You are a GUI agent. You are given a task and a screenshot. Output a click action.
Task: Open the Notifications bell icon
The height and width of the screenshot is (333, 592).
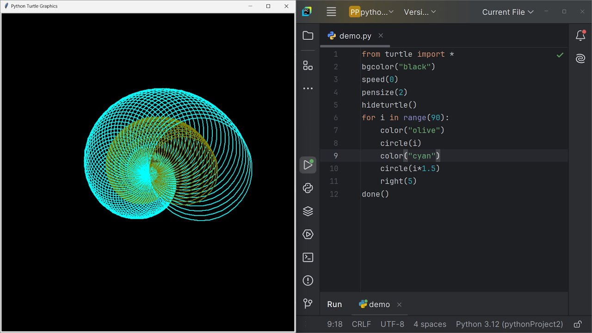580,36
